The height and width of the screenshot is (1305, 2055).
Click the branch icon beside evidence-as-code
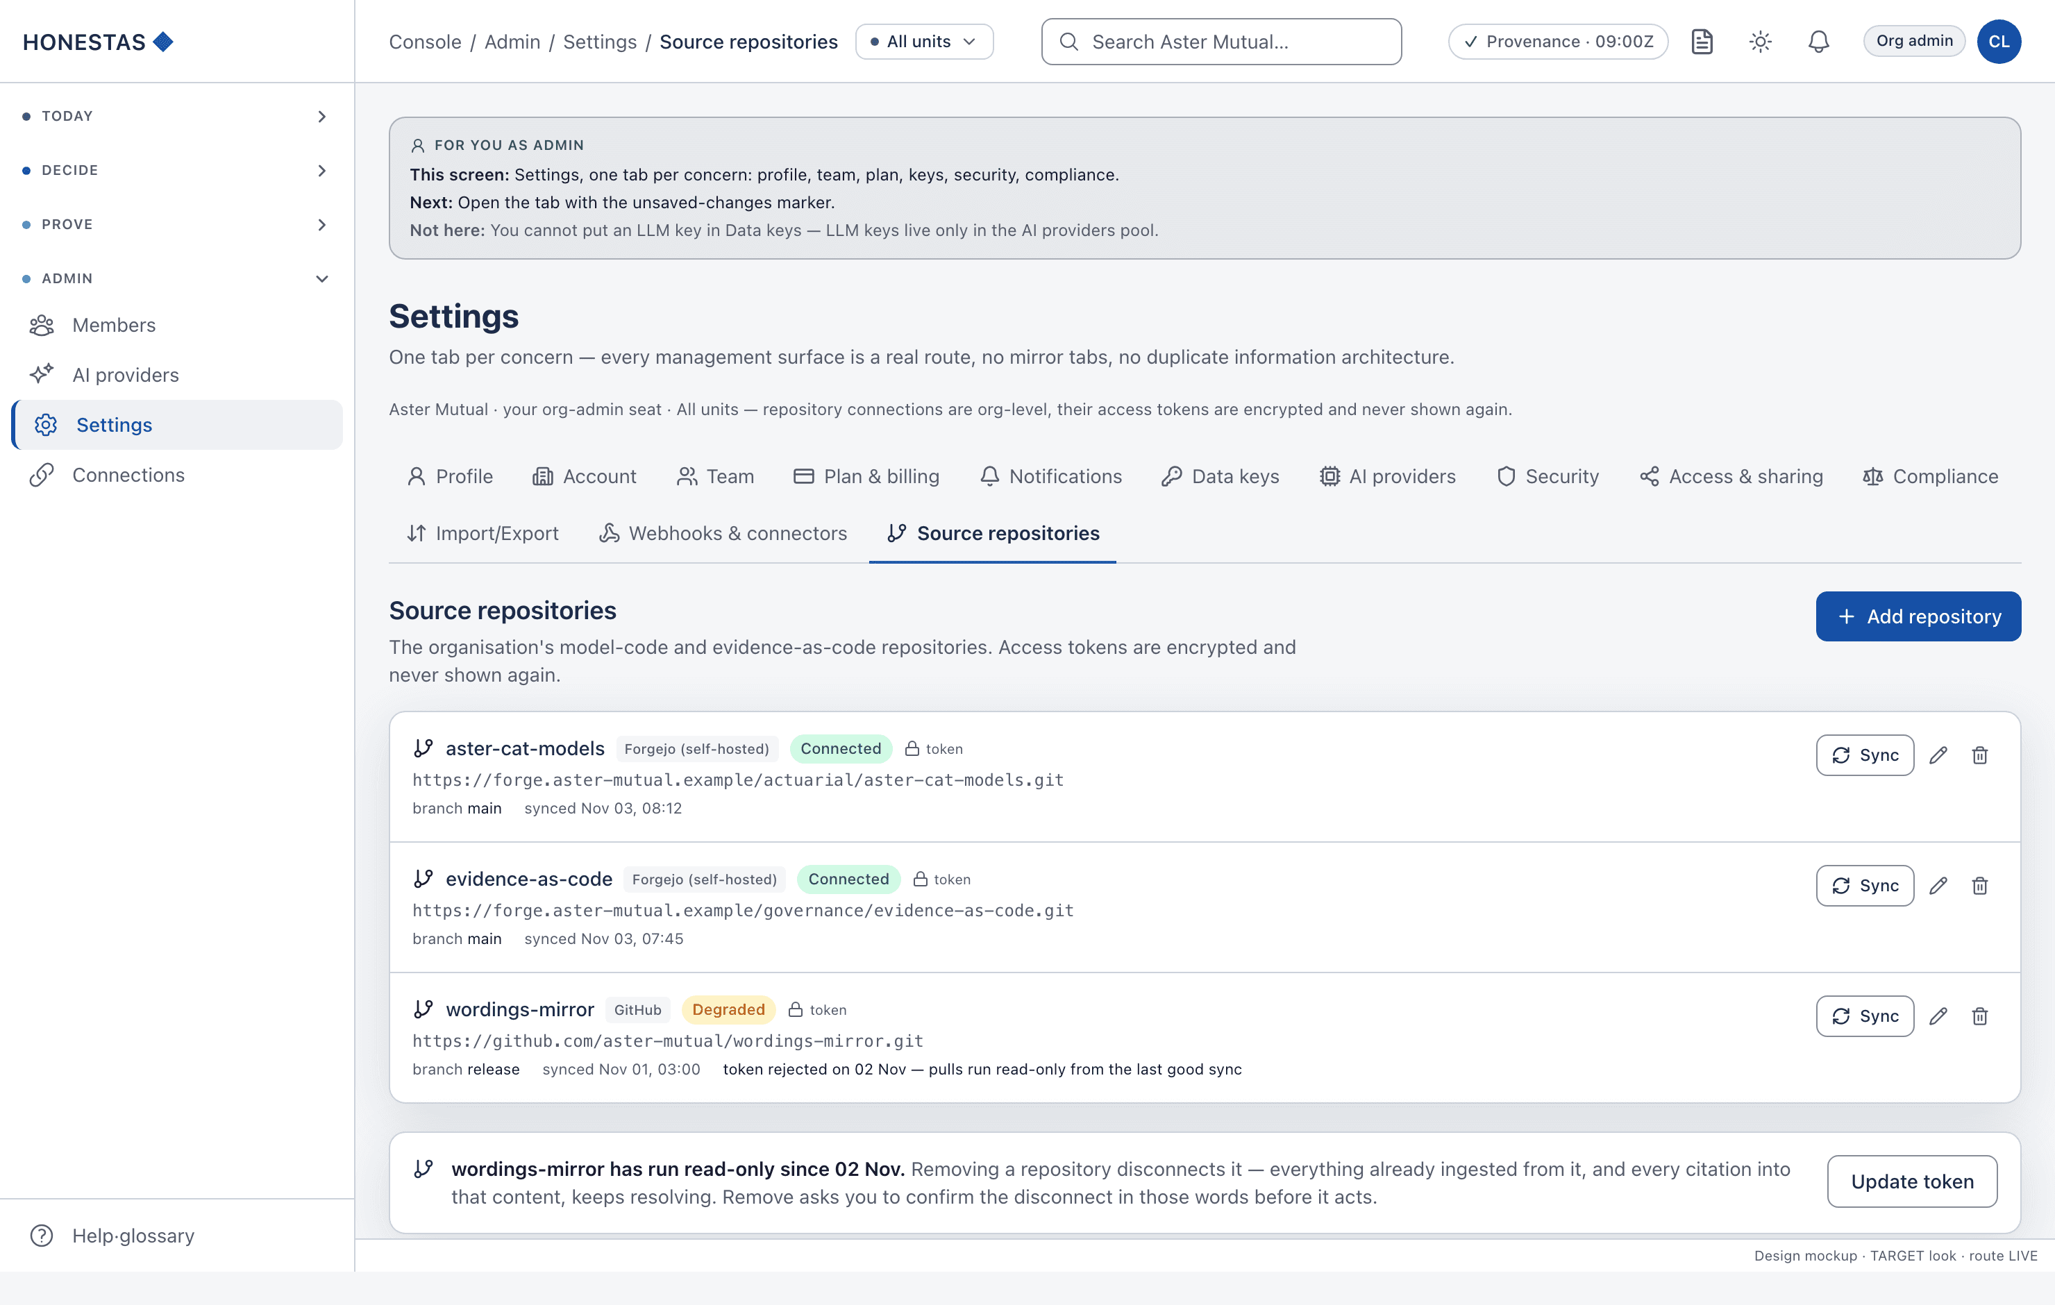[423, 879]
